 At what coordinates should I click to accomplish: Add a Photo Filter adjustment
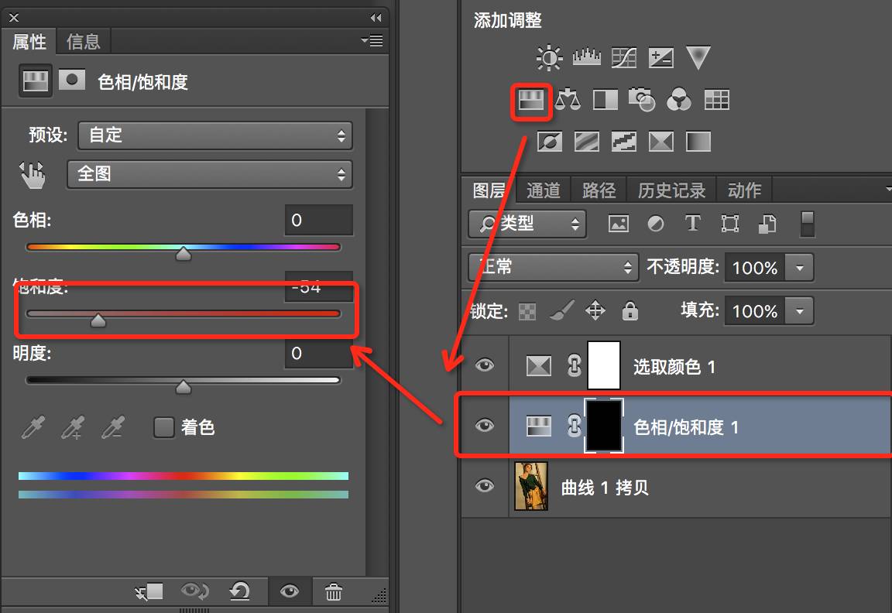pos(642,100)
